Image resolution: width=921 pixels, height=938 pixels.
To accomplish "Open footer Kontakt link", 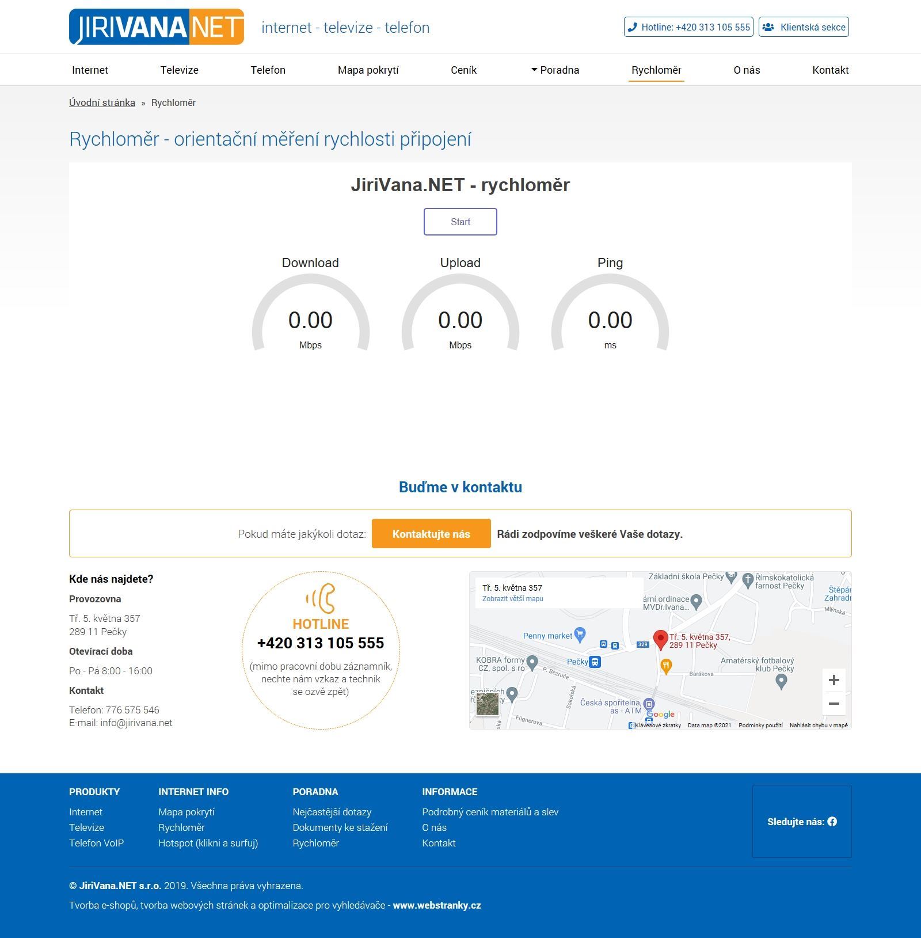I will 439,843.
